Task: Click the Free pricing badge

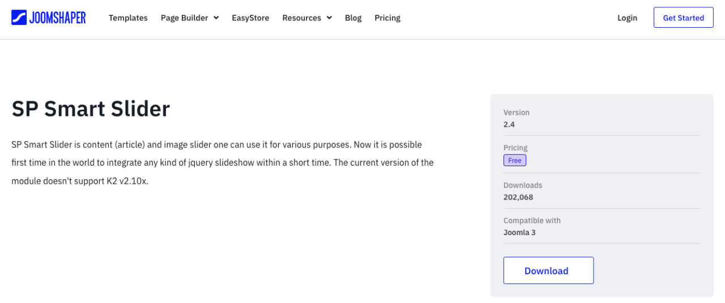Action: pos(515,161)
